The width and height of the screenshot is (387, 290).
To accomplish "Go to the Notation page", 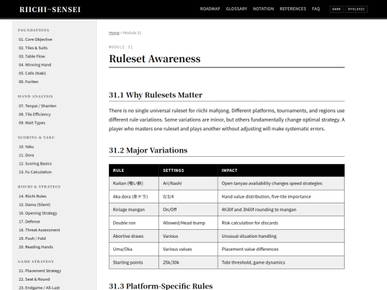I will point(263,9).
